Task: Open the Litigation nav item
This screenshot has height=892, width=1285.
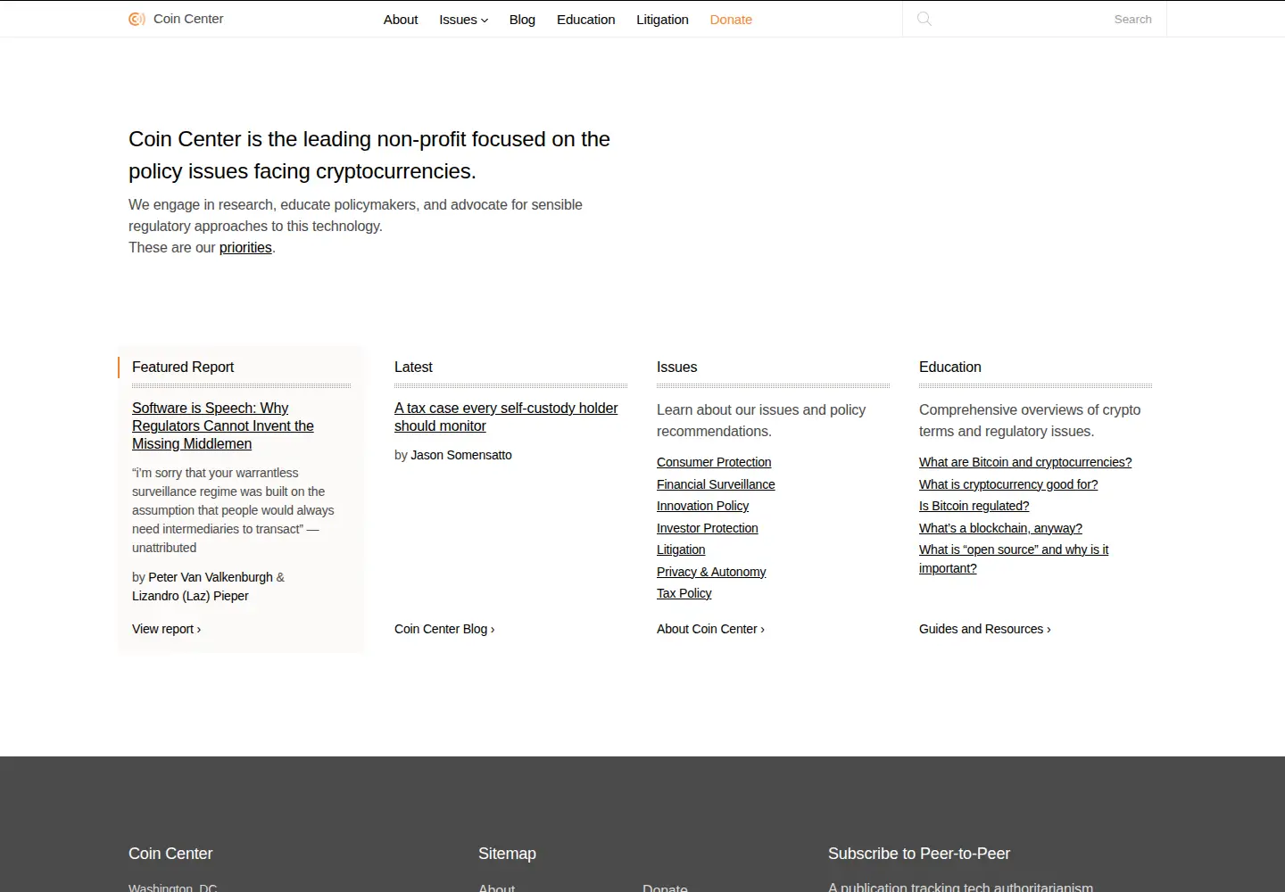Action: click(662, 20)
